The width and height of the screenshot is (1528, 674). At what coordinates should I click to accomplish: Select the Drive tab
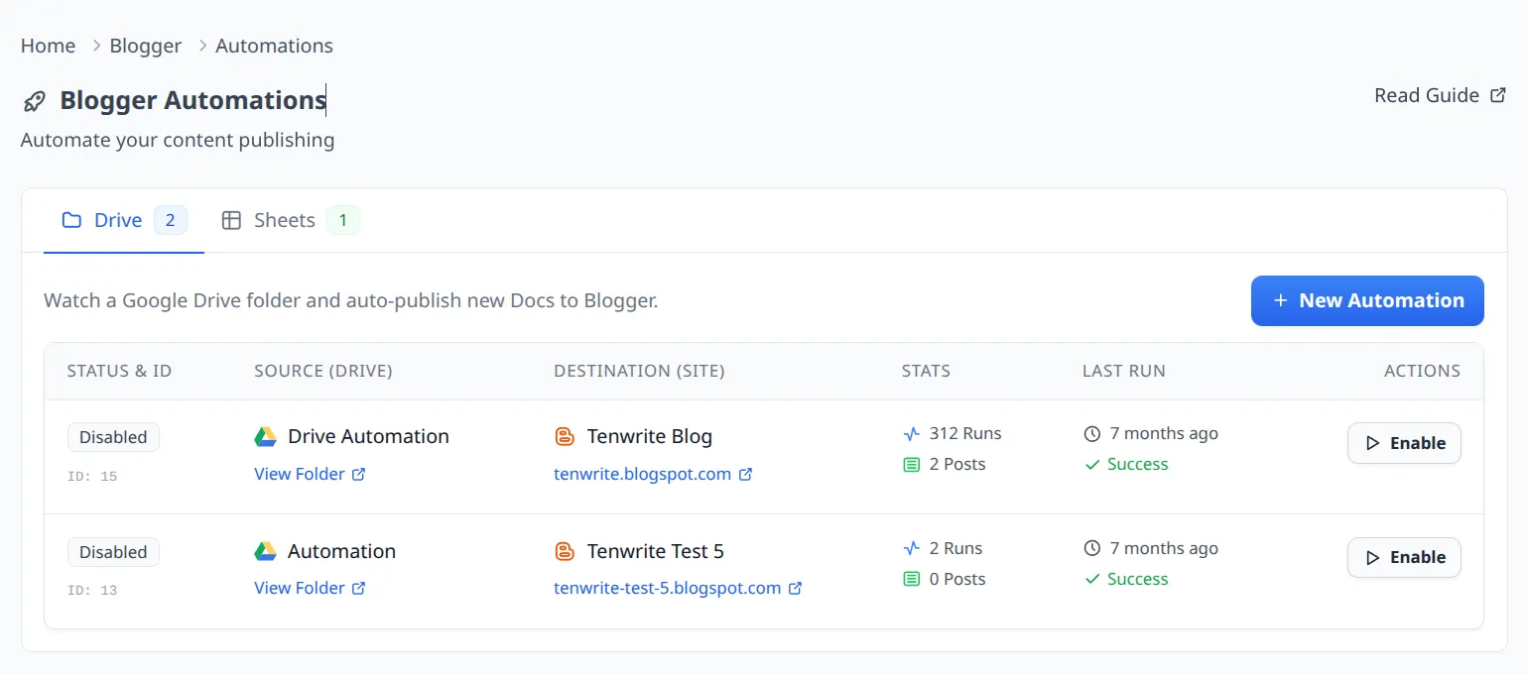(117, 220)
